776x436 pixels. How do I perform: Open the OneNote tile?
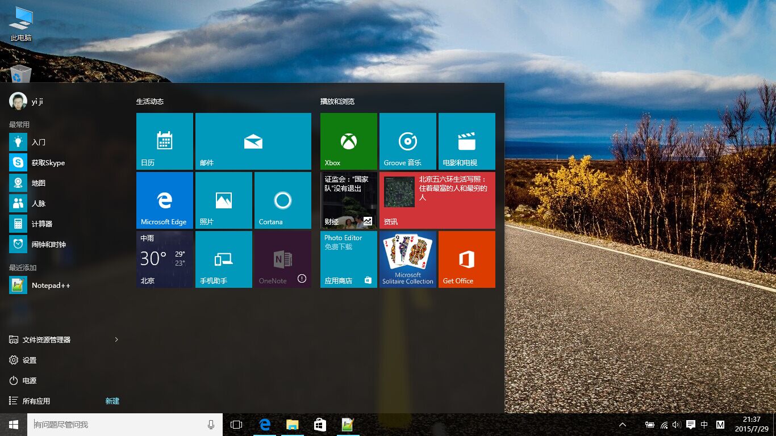coord(283,259)
